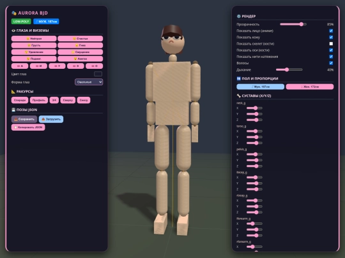Click the eye icon beside ГЛАЗА И ВИЗЕМЫ
The width and height of the screenshot is (345, 258).
(13, 31)
